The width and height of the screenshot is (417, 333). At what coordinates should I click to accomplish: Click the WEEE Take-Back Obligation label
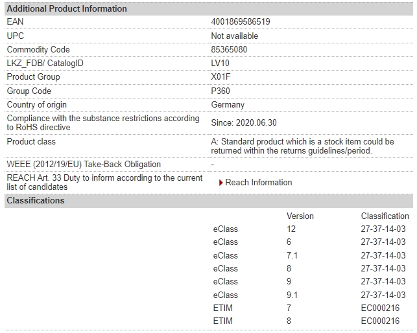click(84, 165)
